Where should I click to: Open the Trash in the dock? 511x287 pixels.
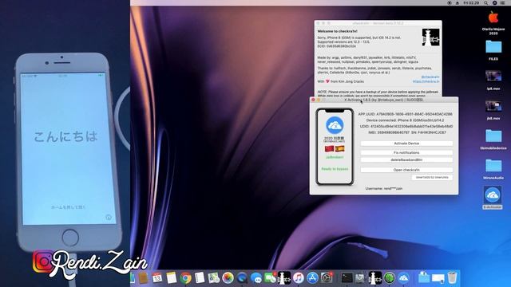[453, 278]
